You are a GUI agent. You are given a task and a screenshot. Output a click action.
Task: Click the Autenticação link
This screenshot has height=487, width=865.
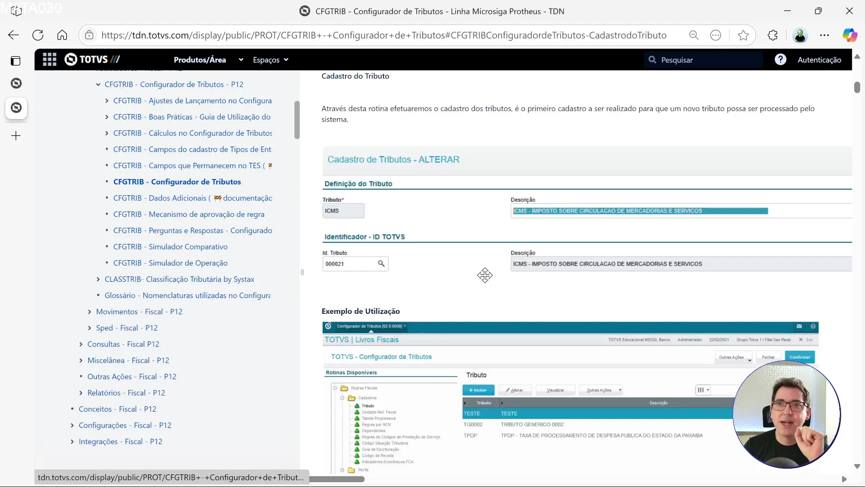point(819,60)
